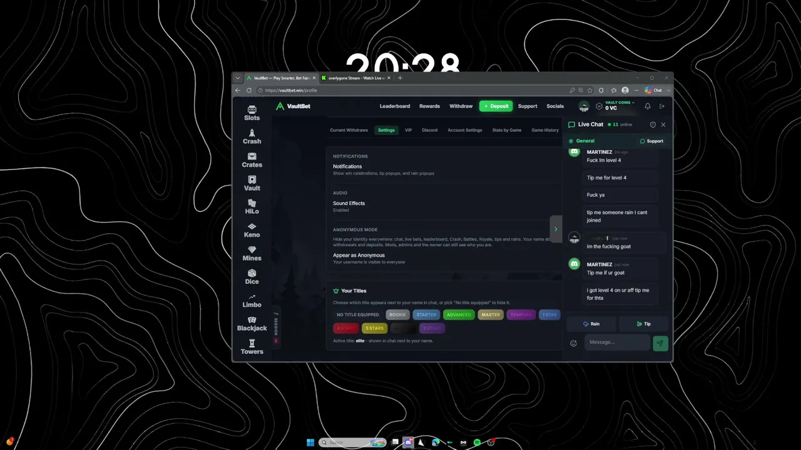Click the chat Message input field
Viewport: 801px width, 450px height.
[x=617, y=342]
